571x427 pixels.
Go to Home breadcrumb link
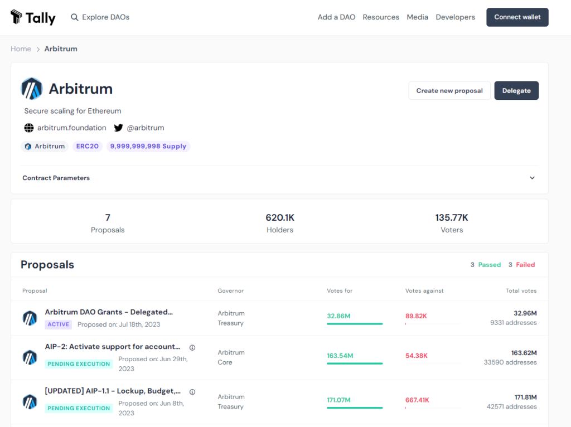click(x=21, y=49)
